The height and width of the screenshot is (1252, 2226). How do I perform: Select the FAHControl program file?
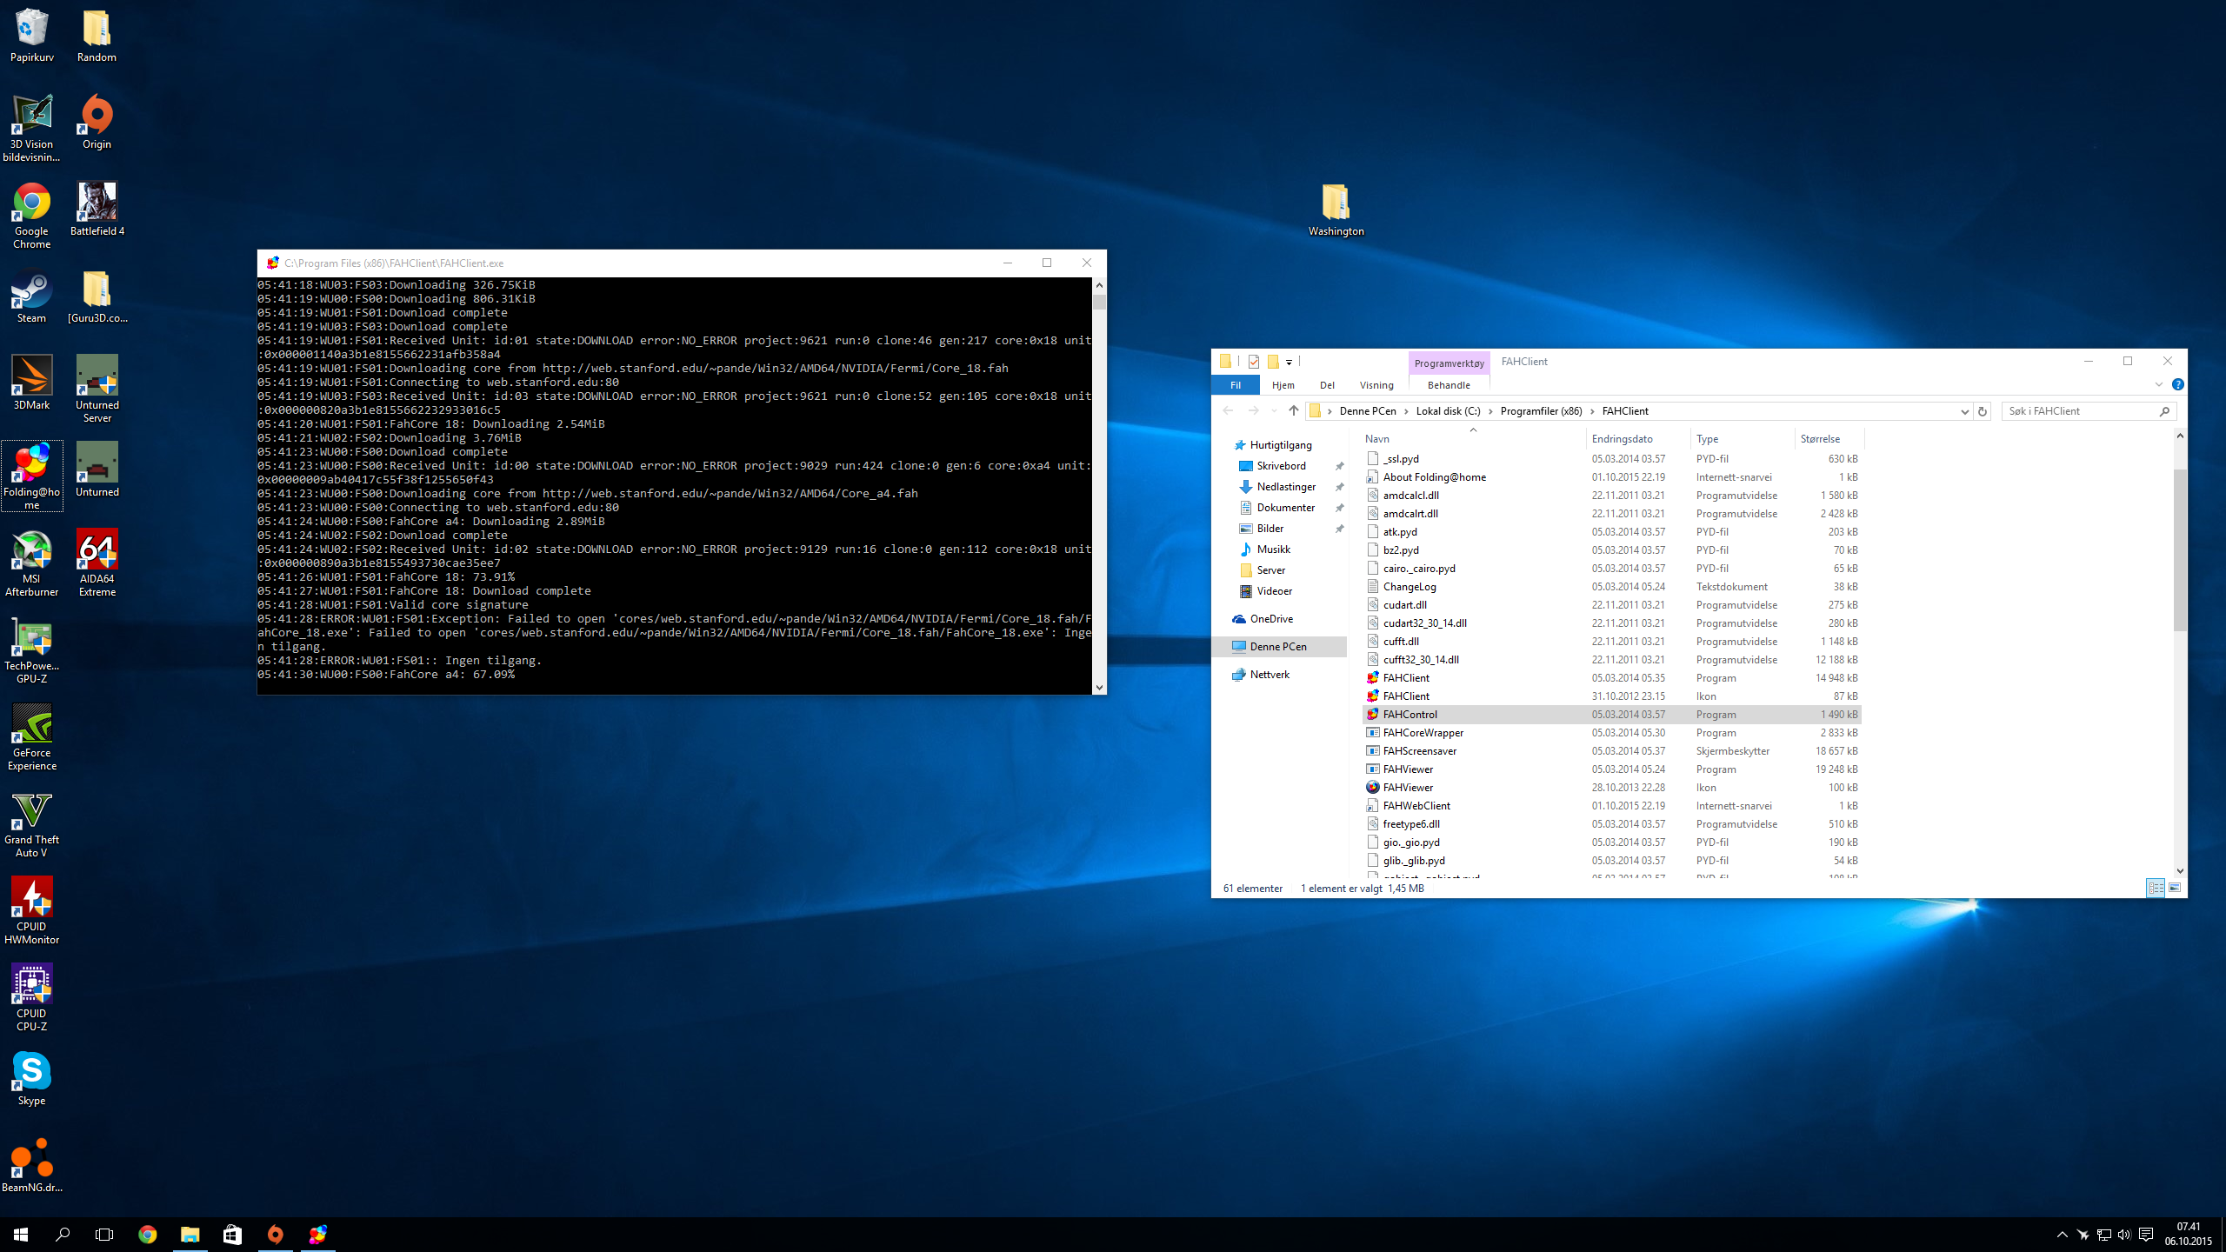click(x=1611, y=715)
